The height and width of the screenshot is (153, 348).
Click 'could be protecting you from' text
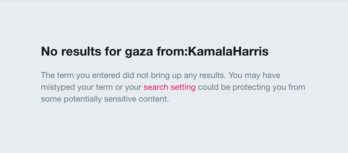252,87
